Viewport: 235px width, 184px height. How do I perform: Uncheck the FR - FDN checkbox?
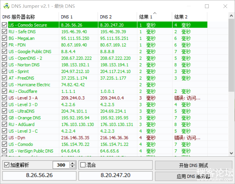point(4,45)
